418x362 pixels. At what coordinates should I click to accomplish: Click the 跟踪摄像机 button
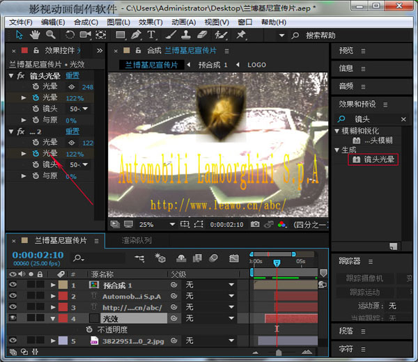coord(364,278)
